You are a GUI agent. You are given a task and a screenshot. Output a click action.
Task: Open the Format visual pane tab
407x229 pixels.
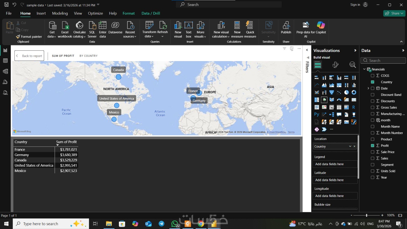point(335,65)
